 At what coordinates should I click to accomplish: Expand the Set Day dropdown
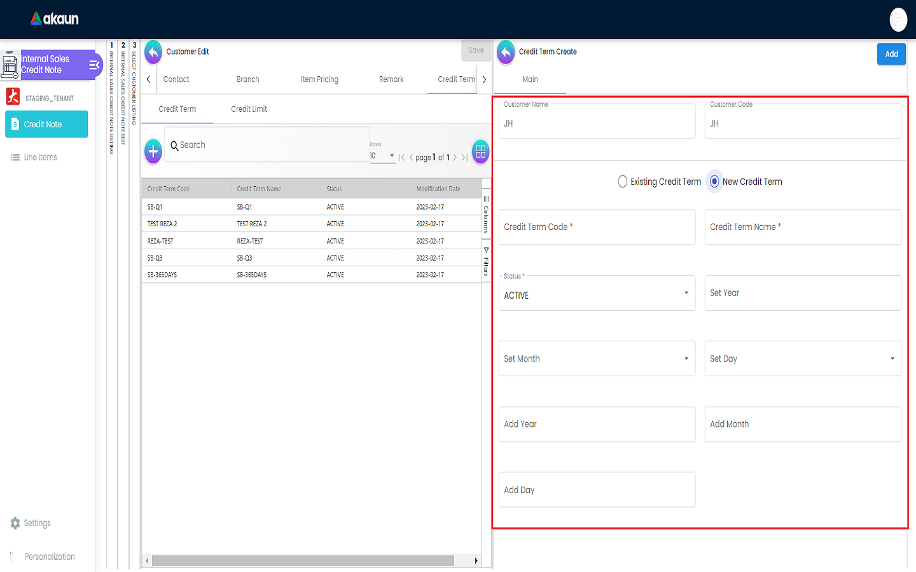click(x=803, y=359)
